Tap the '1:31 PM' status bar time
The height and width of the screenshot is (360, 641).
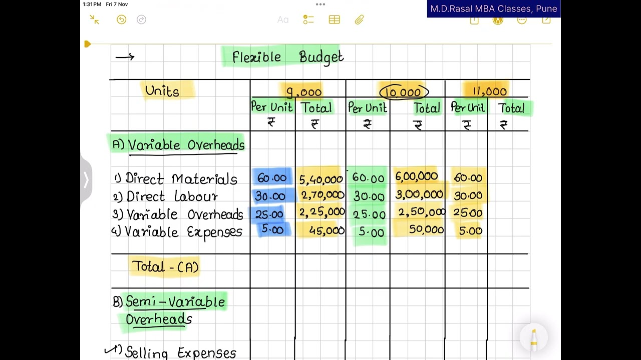pyautogui.click(x=92, y=4)
